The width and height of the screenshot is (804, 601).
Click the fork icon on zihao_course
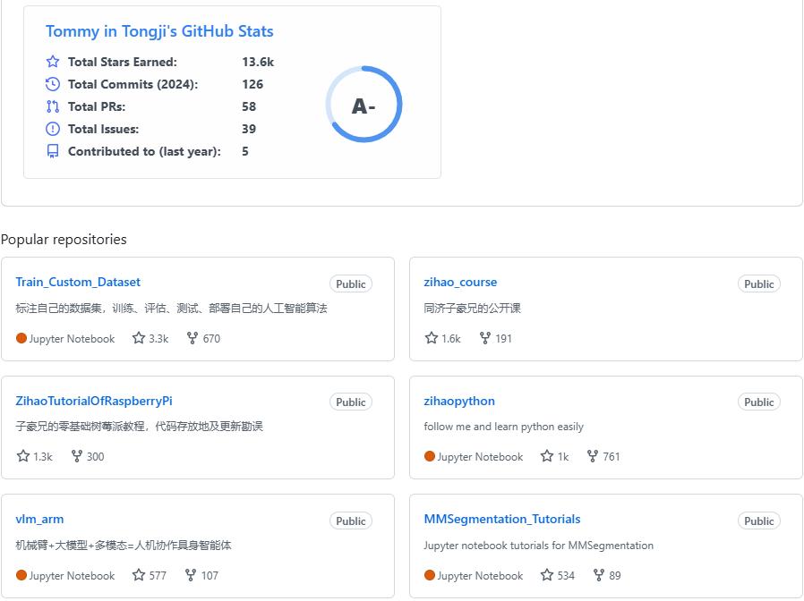pos(484,338)
